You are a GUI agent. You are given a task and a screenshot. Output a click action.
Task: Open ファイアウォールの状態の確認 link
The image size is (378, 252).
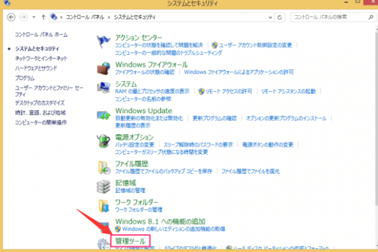pos(145,72)
